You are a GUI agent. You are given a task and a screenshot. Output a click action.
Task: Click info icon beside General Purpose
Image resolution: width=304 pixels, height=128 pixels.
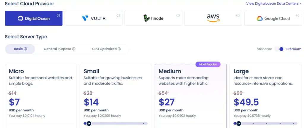tap(74, 49)
